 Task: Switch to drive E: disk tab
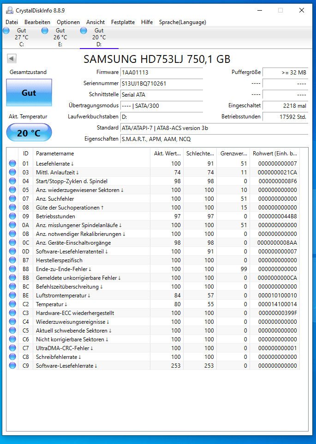pos(60,37)
